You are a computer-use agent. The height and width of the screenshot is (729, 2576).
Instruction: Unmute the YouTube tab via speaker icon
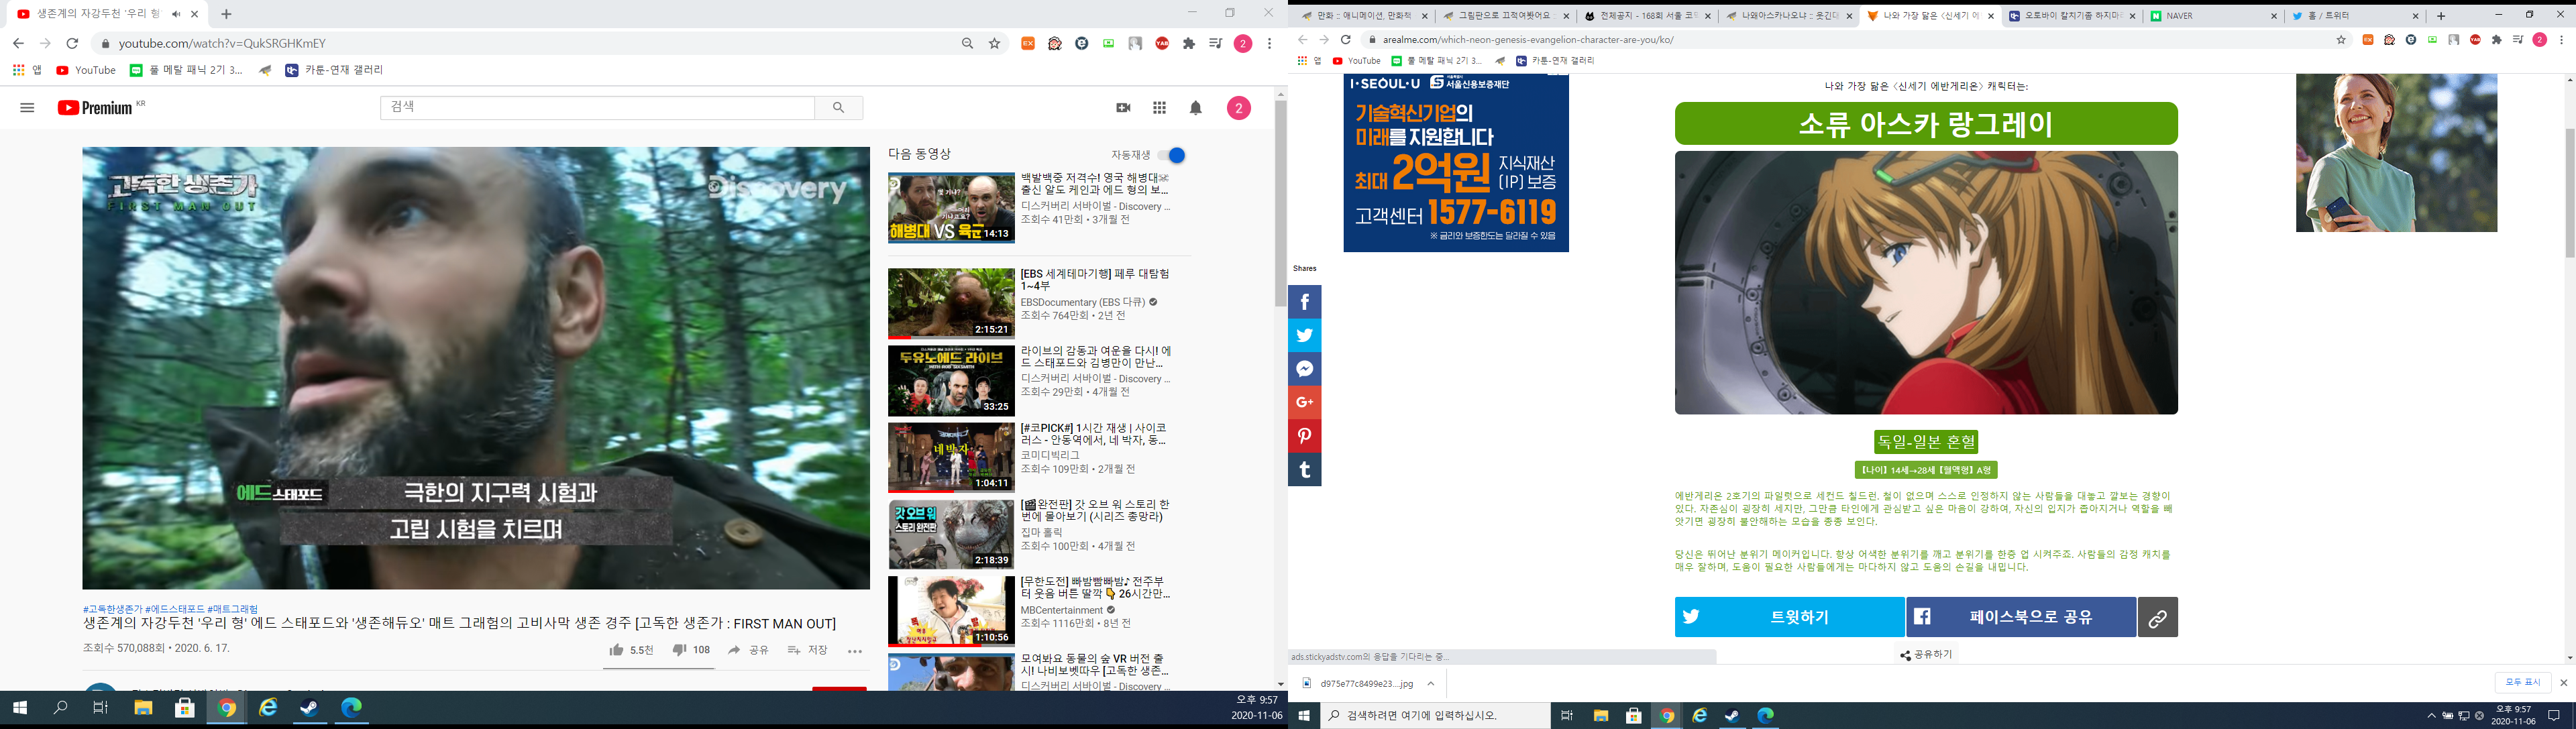176,14
